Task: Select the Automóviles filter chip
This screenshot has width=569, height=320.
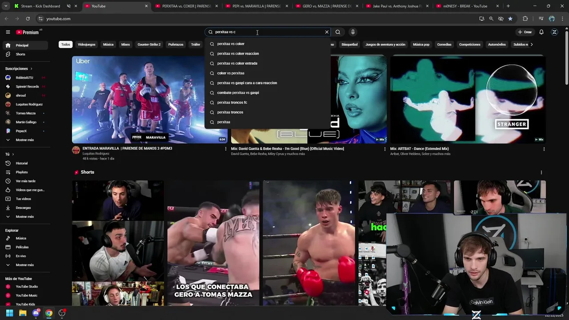Action: click(x=497, y=44)
